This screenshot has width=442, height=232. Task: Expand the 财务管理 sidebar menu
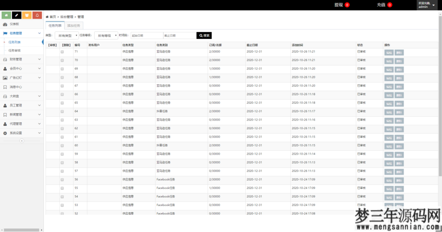(x=22, y=59)
